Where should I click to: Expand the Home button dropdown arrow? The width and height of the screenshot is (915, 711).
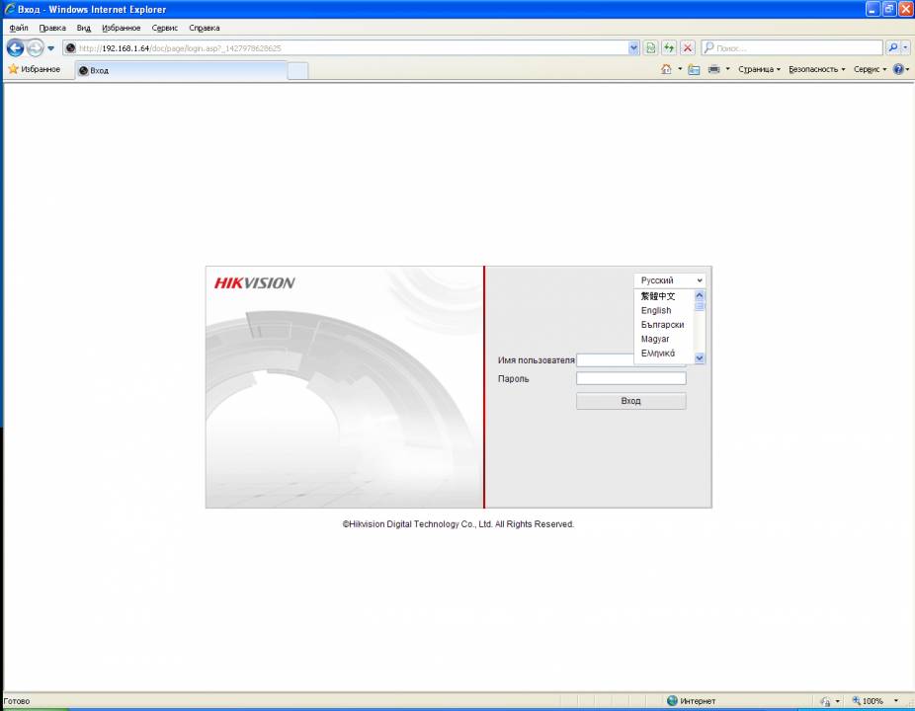click(x=680, y=69)
